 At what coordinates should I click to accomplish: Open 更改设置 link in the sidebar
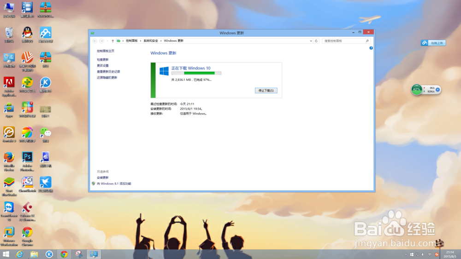point(103,66)
